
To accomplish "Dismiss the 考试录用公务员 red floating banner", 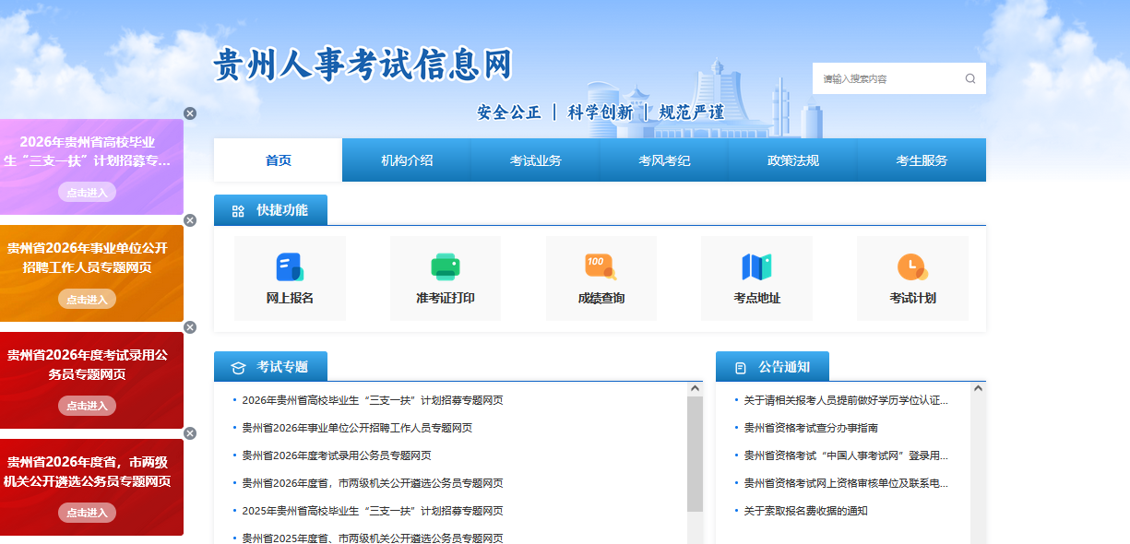I will coord(190,327).
